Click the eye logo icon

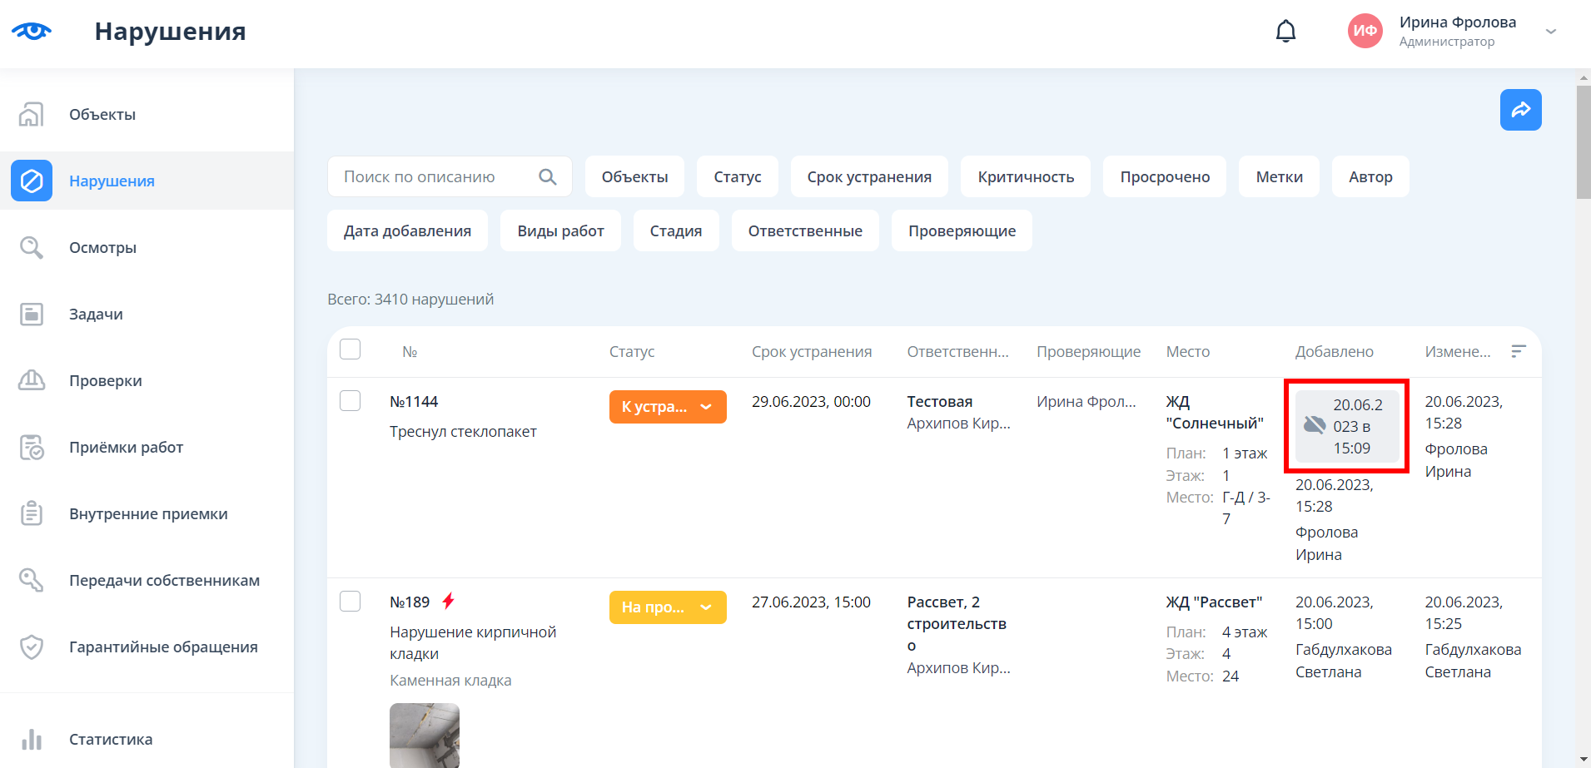pos(32,32)
